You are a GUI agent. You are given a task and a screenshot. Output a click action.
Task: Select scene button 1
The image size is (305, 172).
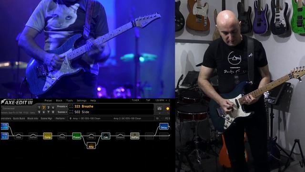pos(39,107)
